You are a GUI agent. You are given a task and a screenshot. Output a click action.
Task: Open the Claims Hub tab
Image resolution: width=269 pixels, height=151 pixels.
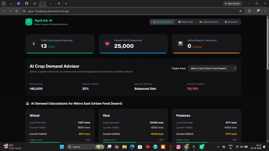(186, 22)
